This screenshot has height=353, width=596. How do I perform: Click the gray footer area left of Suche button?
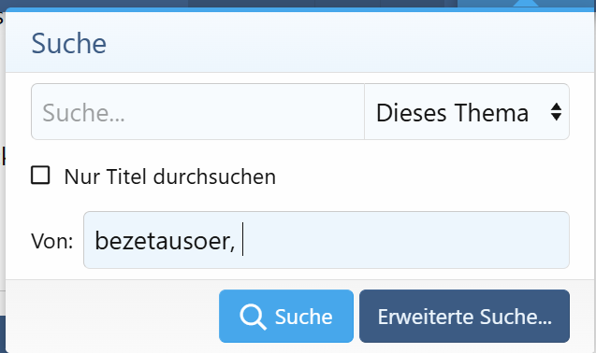click(112, 317)
